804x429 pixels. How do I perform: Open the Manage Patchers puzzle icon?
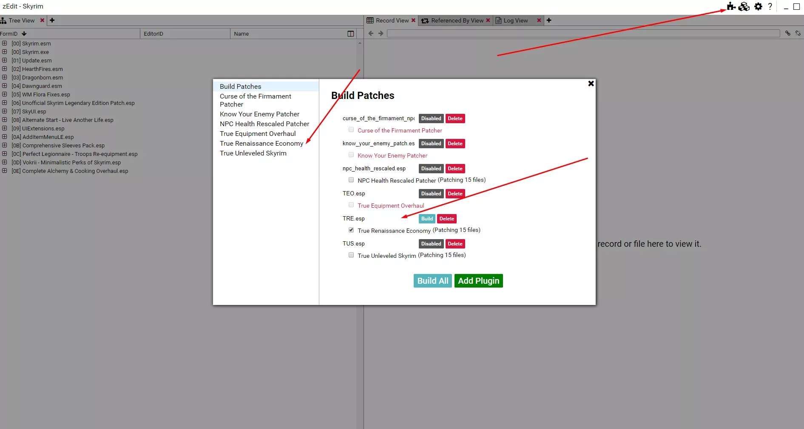point(731,6)
